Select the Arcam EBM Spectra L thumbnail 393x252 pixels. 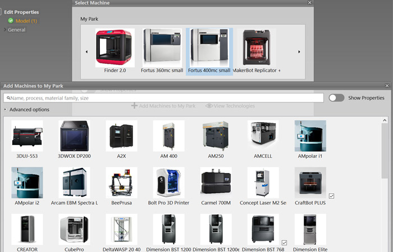click(74, 183)
